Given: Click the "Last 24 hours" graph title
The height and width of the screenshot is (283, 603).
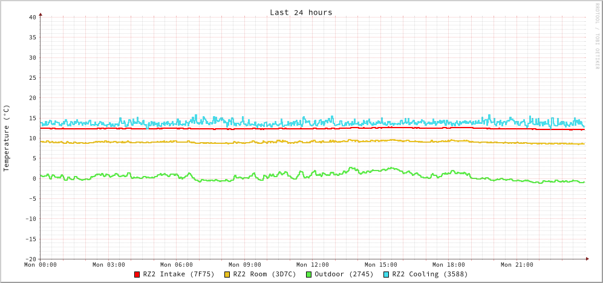Looking at the screenshot, I should pyautogui.click(x=301, y=12).
